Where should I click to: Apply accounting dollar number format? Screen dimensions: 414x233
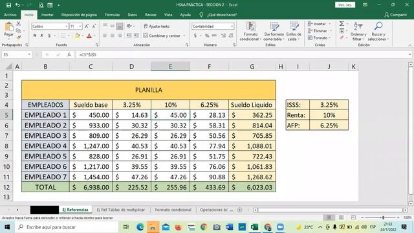(195, 36)
